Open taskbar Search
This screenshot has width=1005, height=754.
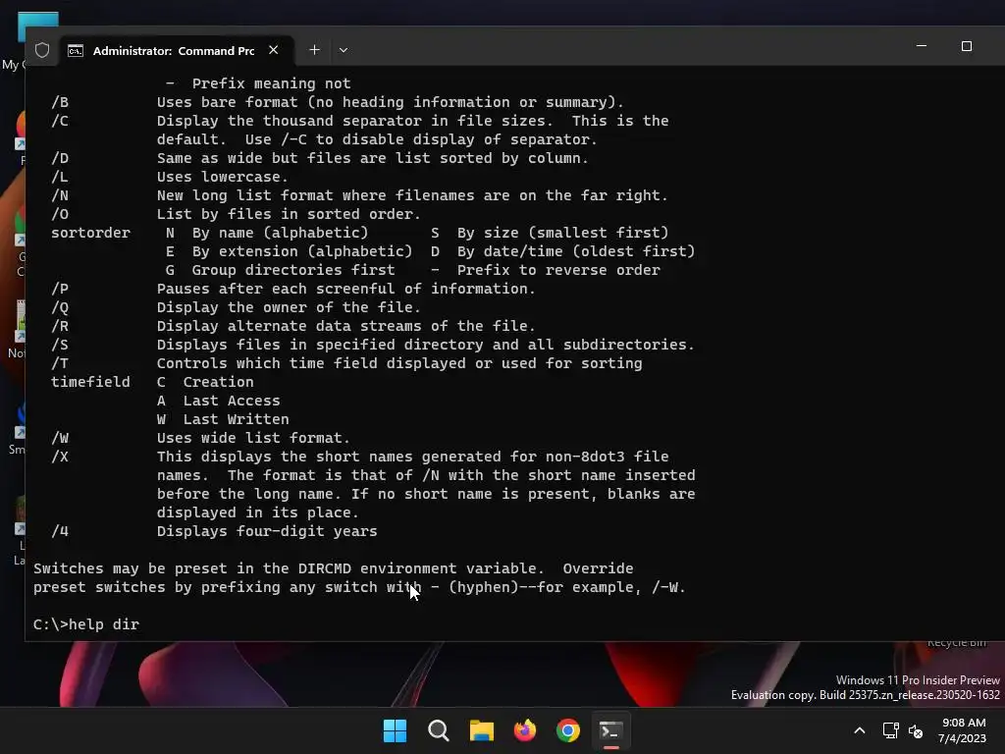439,730
